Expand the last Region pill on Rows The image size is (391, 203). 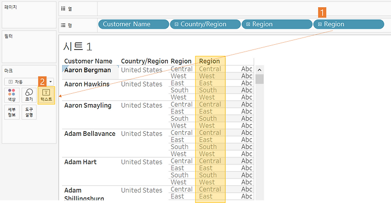[320, 24]
